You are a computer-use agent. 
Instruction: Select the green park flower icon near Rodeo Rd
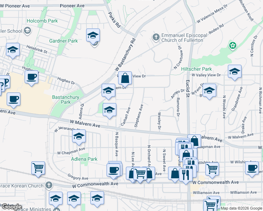coord(233,45)
